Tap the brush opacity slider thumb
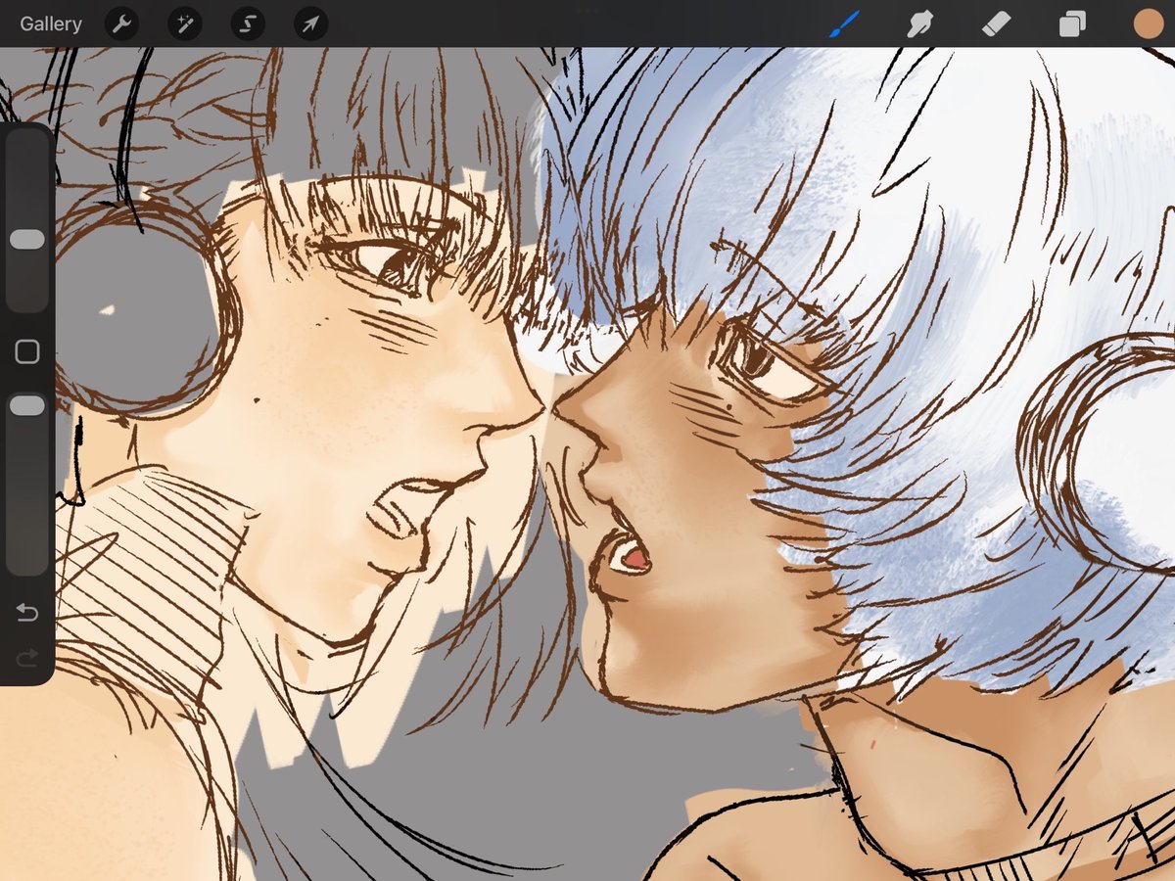 [x=26, y=404]
